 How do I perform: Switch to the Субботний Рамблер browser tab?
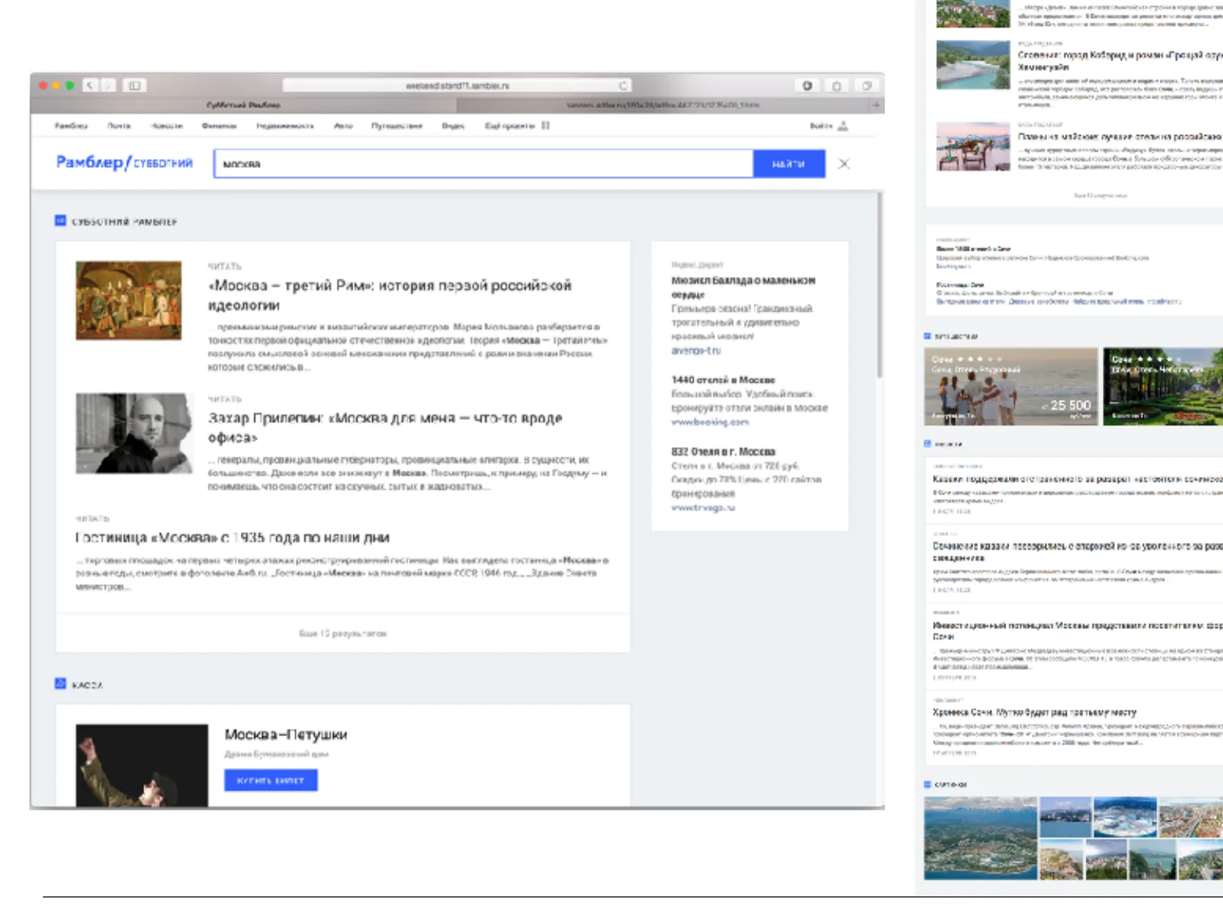243,105
